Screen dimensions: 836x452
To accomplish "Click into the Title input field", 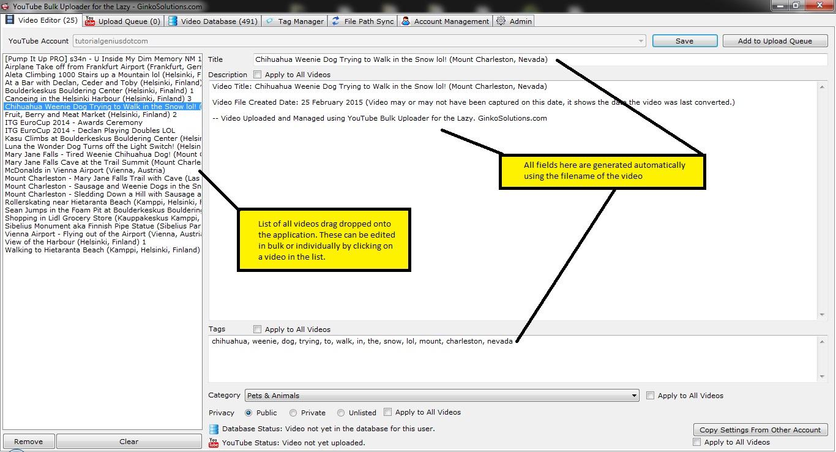I will [540, 59].
